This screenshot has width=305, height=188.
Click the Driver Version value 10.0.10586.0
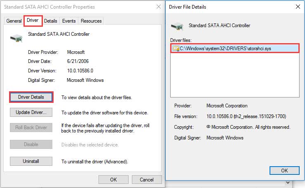click(x=80, y=71)
